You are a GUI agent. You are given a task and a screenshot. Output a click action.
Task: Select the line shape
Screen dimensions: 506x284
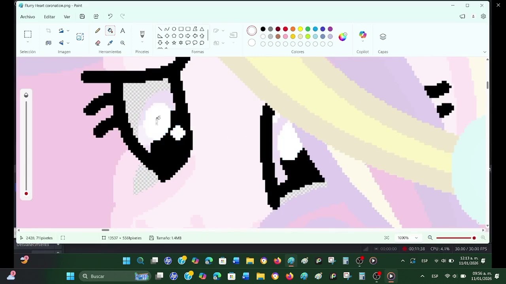click(x=160, y=29)
